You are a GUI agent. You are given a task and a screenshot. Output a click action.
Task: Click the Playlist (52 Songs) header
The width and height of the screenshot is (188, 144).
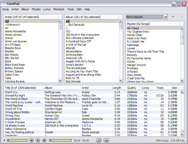153,24
